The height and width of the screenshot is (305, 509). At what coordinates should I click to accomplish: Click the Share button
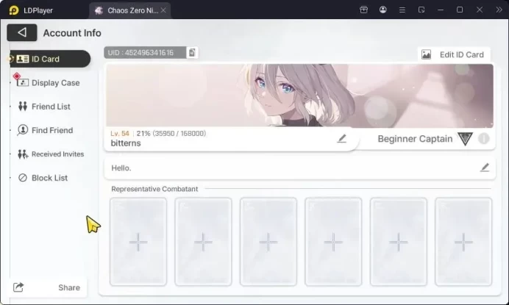click(47, 287)
